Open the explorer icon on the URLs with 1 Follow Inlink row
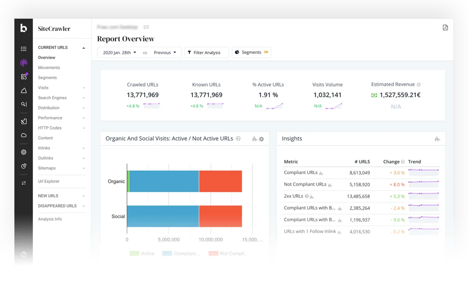Image resolution: width=468 pixels, height=282 pixels. (x=339, y=232)
